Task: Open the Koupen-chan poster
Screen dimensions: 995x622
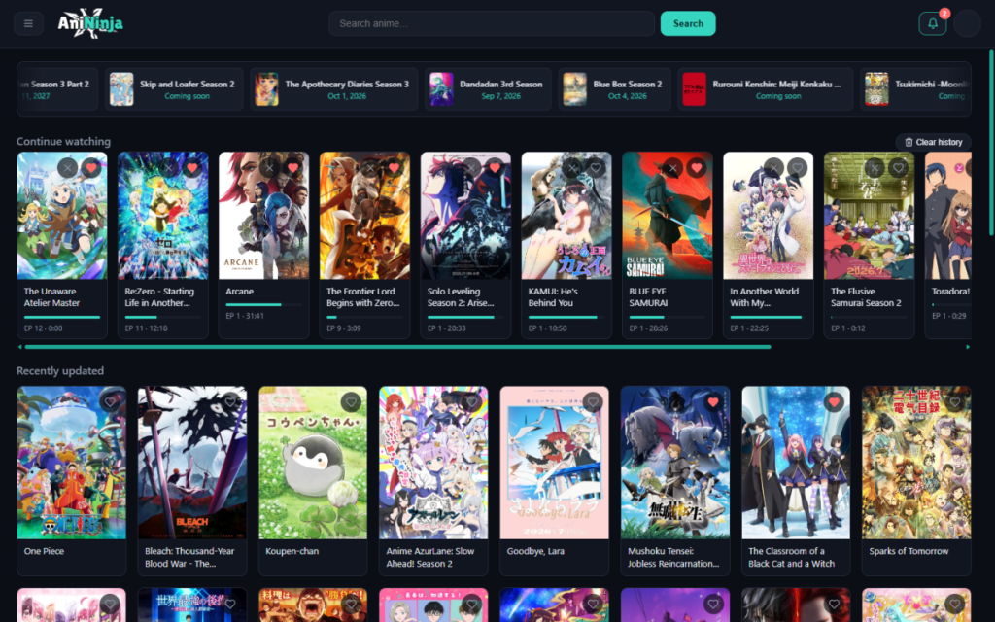Action: pyautogui.click(x=313, y=463)
